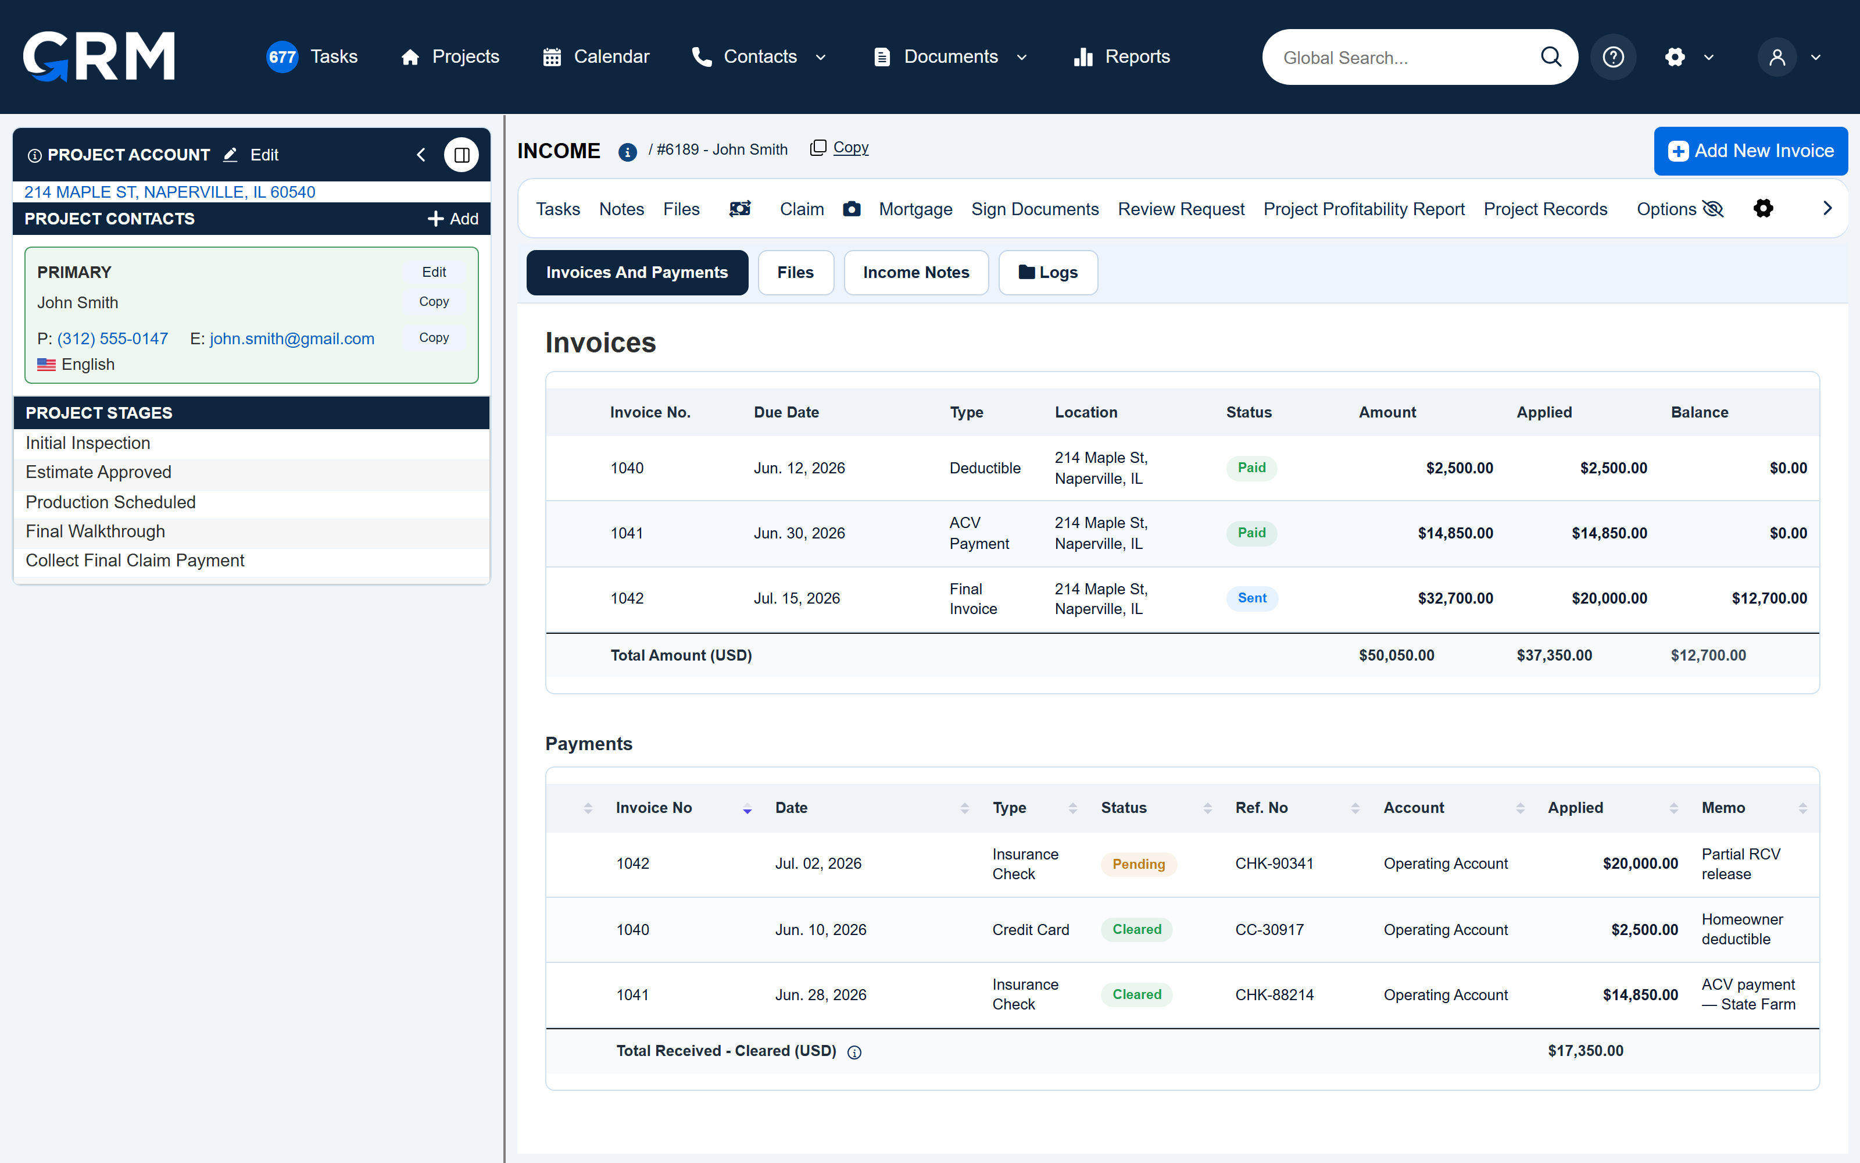
Task: Click the plus icon to add project contact
Action: (435, 219)
